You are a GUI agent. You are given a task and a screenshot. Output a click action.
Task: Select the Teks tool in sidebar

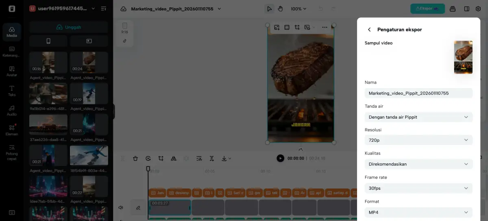[x=12, y=91]
